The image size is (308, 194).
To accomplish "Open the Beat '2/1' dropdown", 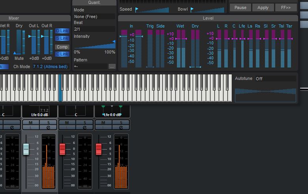I will 94,29.
